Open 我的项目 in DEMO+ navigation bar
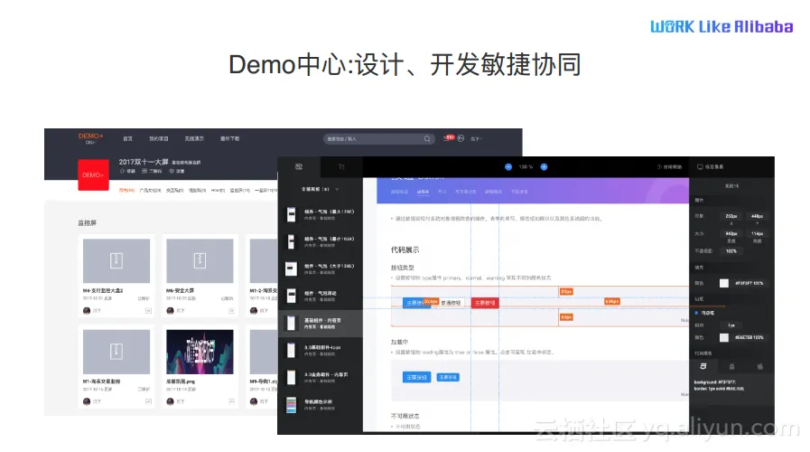Image resolution: width=810 pixels, height=452 pixels. pyautogui.click(x=159, y=138)
